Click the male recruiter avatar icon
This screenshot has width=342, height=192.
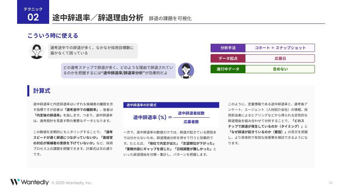click(x=37, y=51)
